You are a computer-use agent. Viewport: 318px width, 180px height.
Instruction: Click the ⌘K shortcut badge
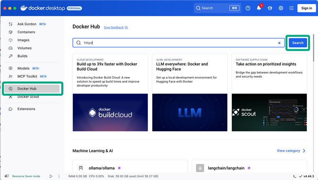(x=234, y=8)
